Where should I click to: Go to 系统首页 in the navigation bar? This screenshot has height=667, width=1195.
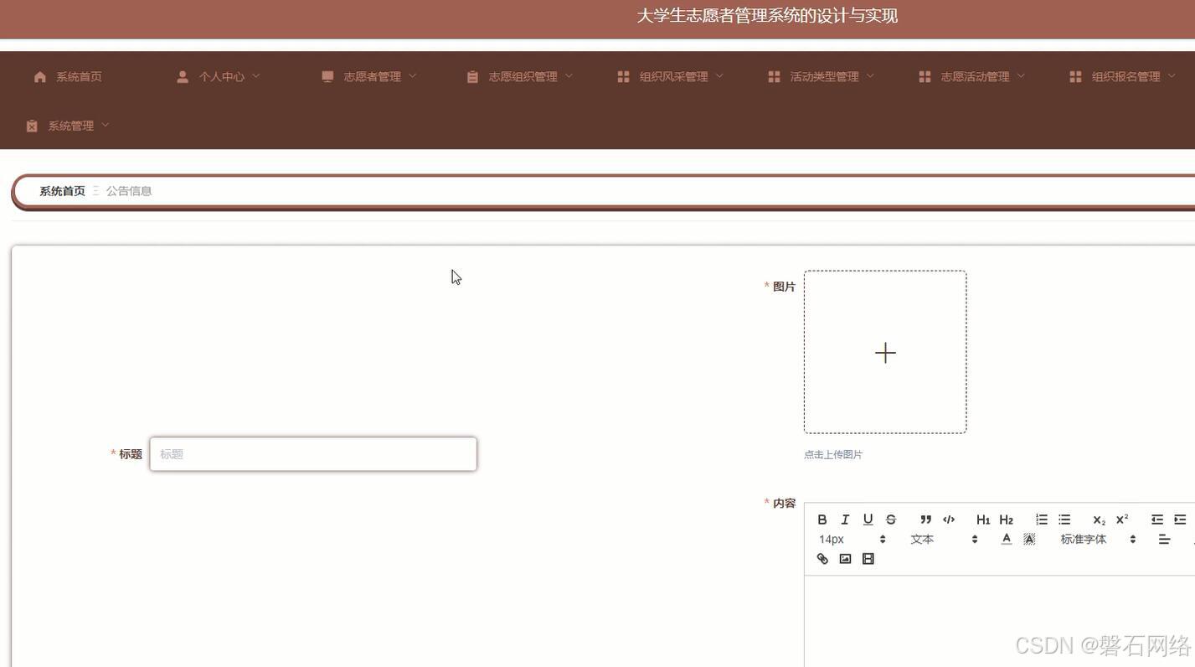79,76
